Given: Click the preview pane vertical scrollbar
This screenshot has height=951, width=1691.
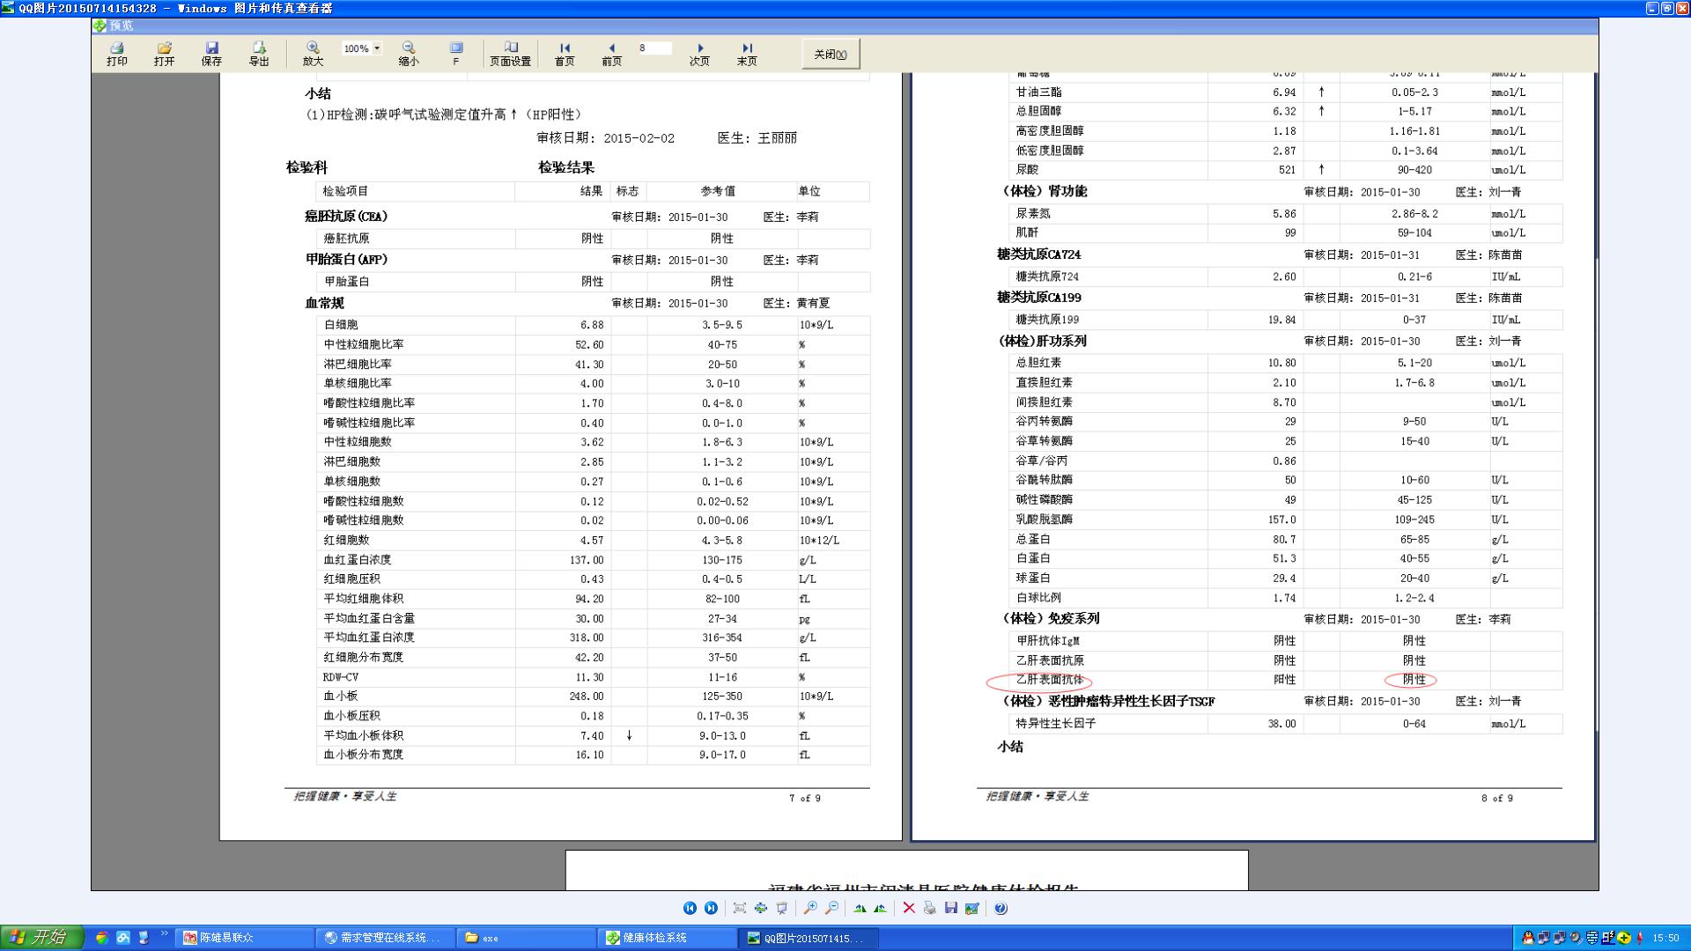Looking at the screenshot, I should 1596,440.
